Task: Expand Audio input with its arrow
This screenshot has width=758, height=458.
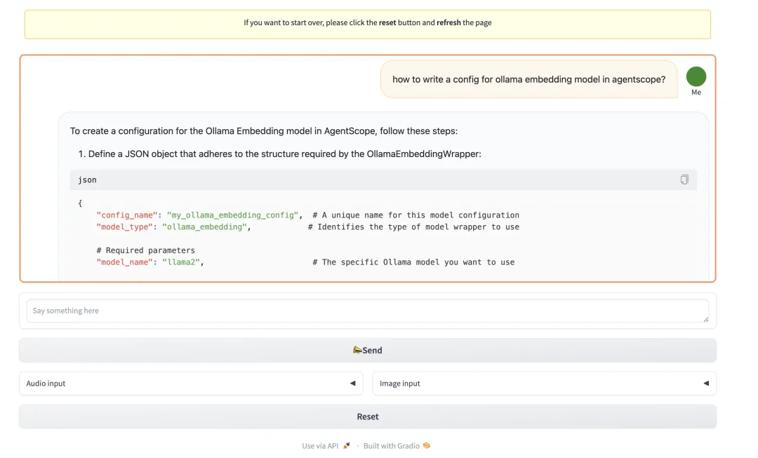Action: pos(352,384)
